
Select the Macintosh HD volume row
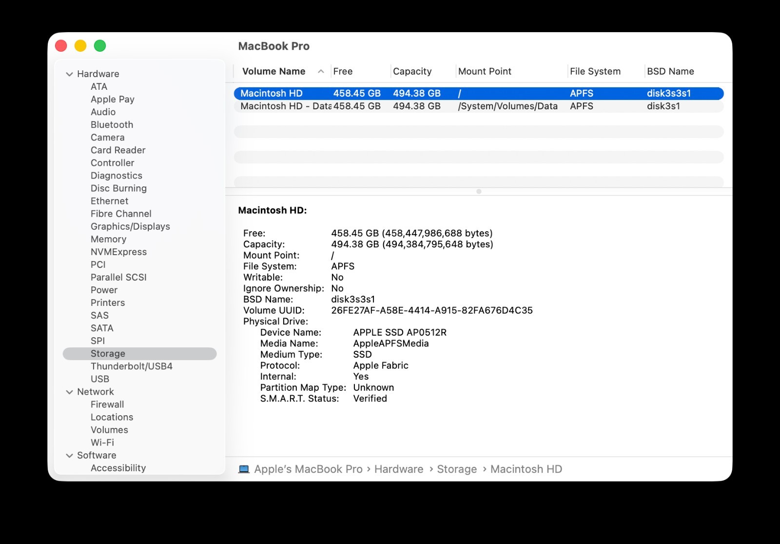pyautogui.click(x=479, y=93)
